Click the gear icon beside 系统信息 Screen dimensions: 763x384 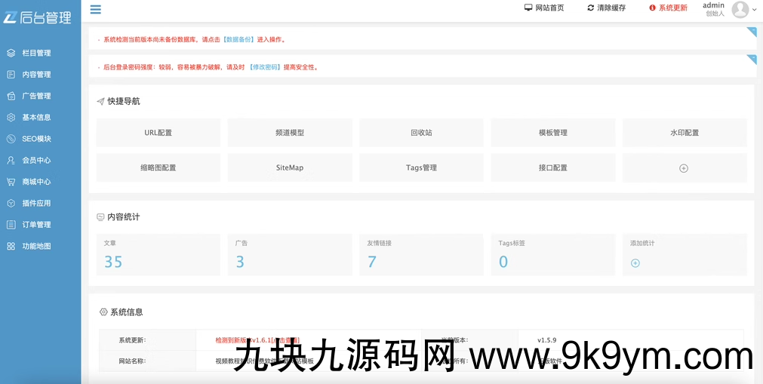[103, 312]
